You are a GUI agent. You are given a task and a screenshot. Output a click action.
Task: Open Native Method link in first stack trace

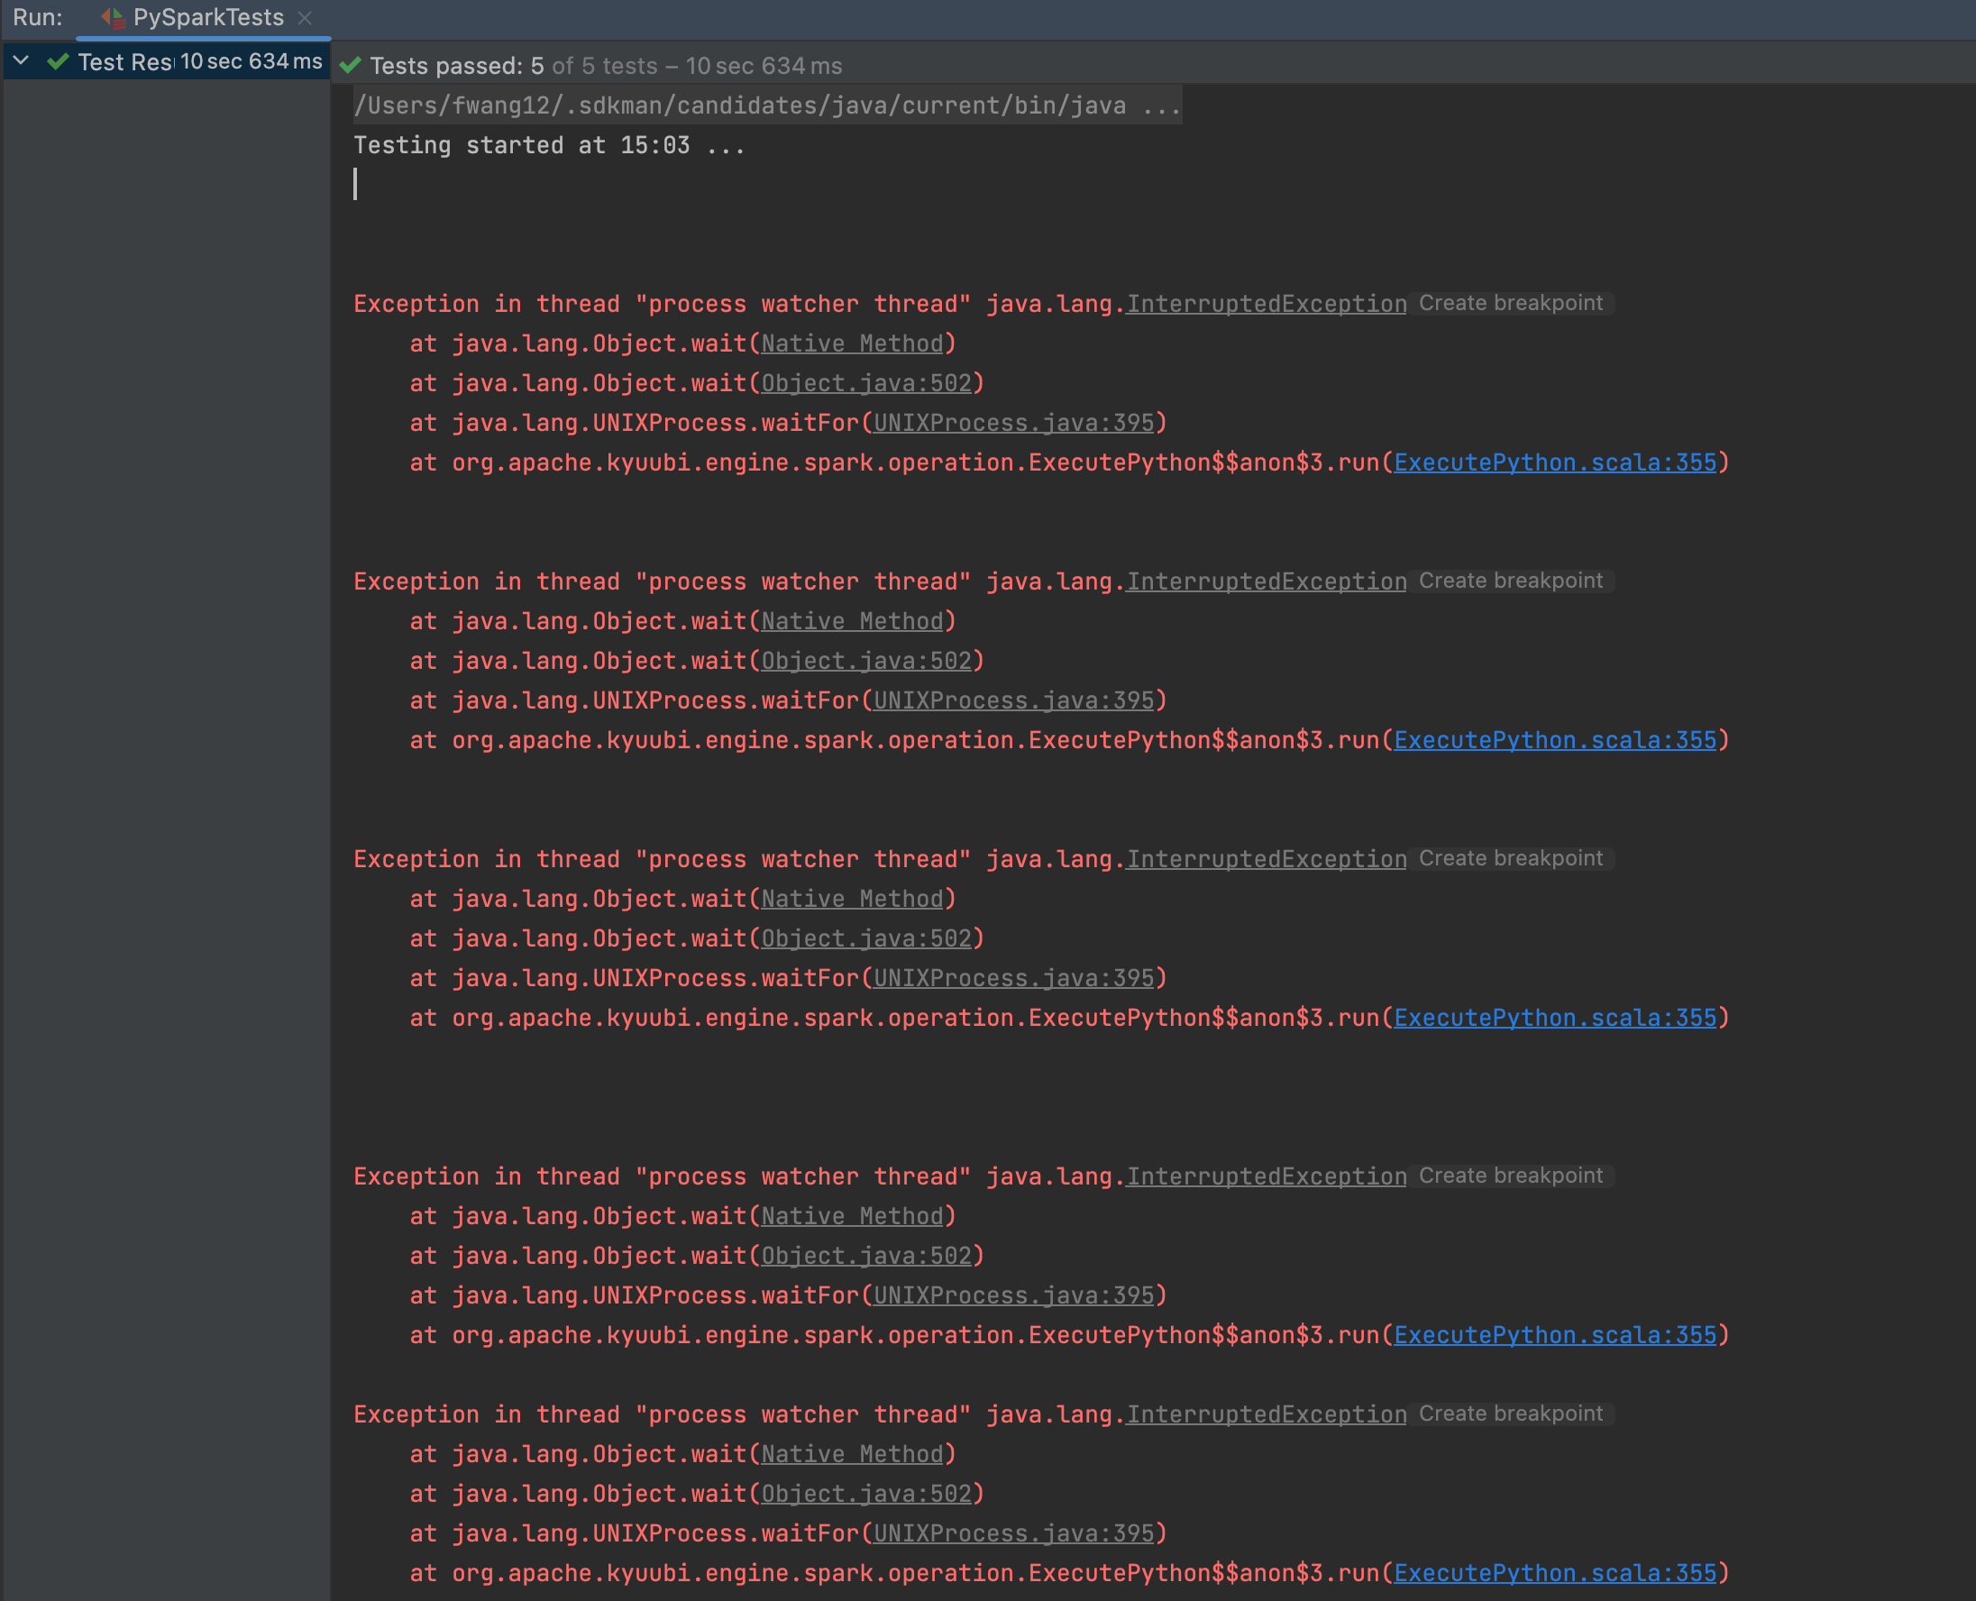point(852,343)
